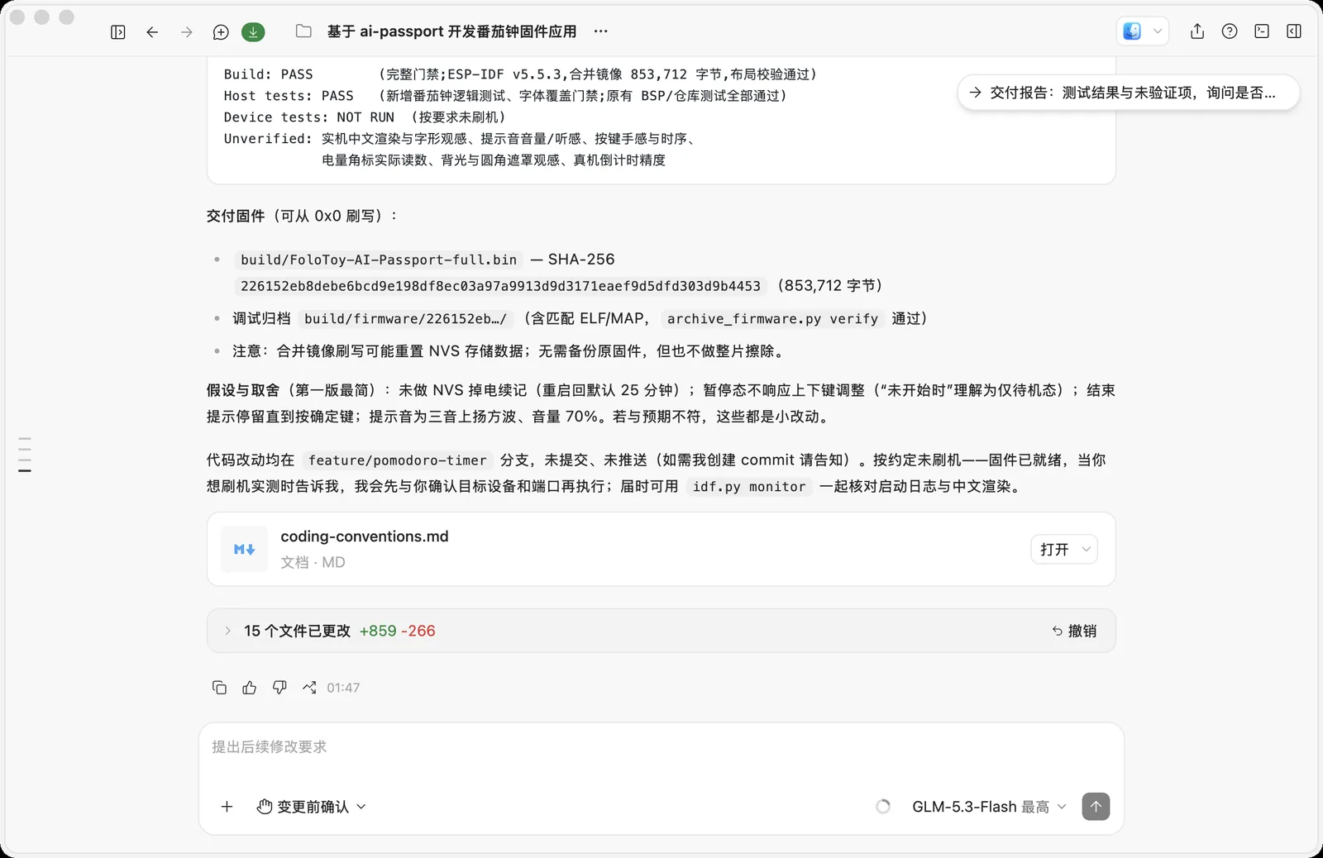Click 撤销 to revert file changes
1323x858 pixels.
click(1074, 631)
